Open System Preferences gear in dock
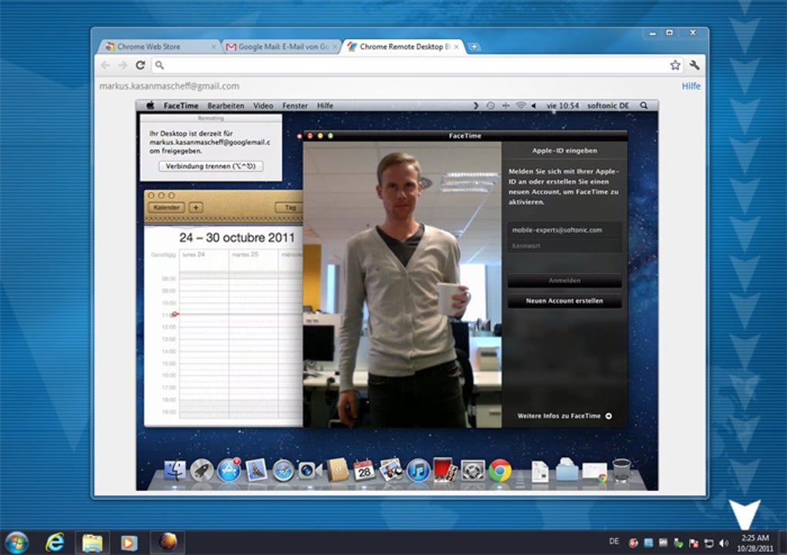 click(x=472, y=471)
